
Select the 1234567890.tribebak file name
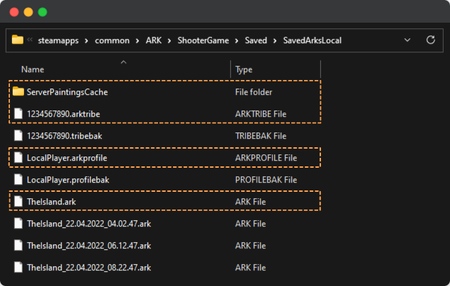pos(64,136)
